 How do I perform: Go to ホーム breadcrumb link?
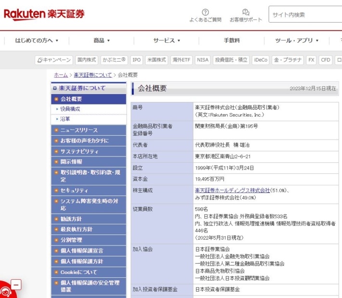tap(61, 75)
